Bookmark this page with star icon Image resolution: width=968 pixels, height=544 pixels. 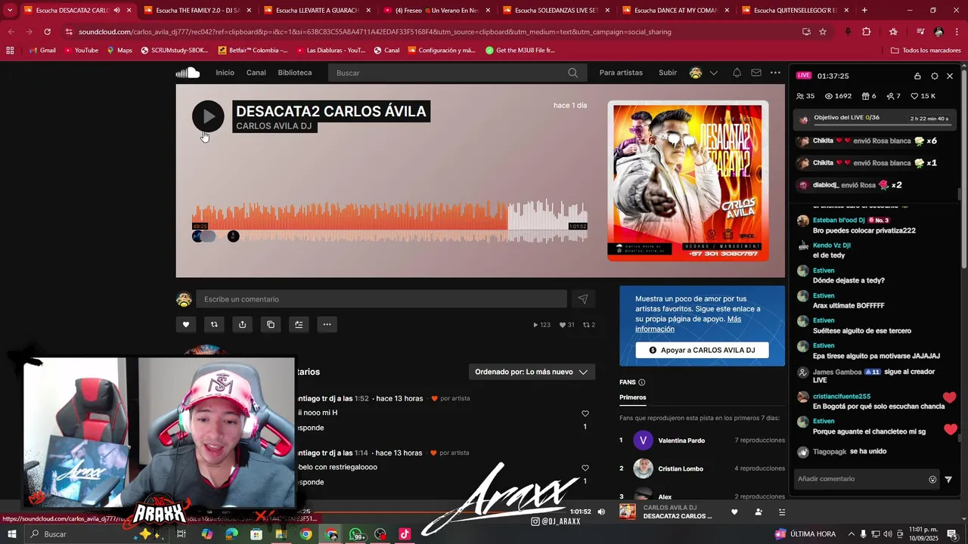823,32
